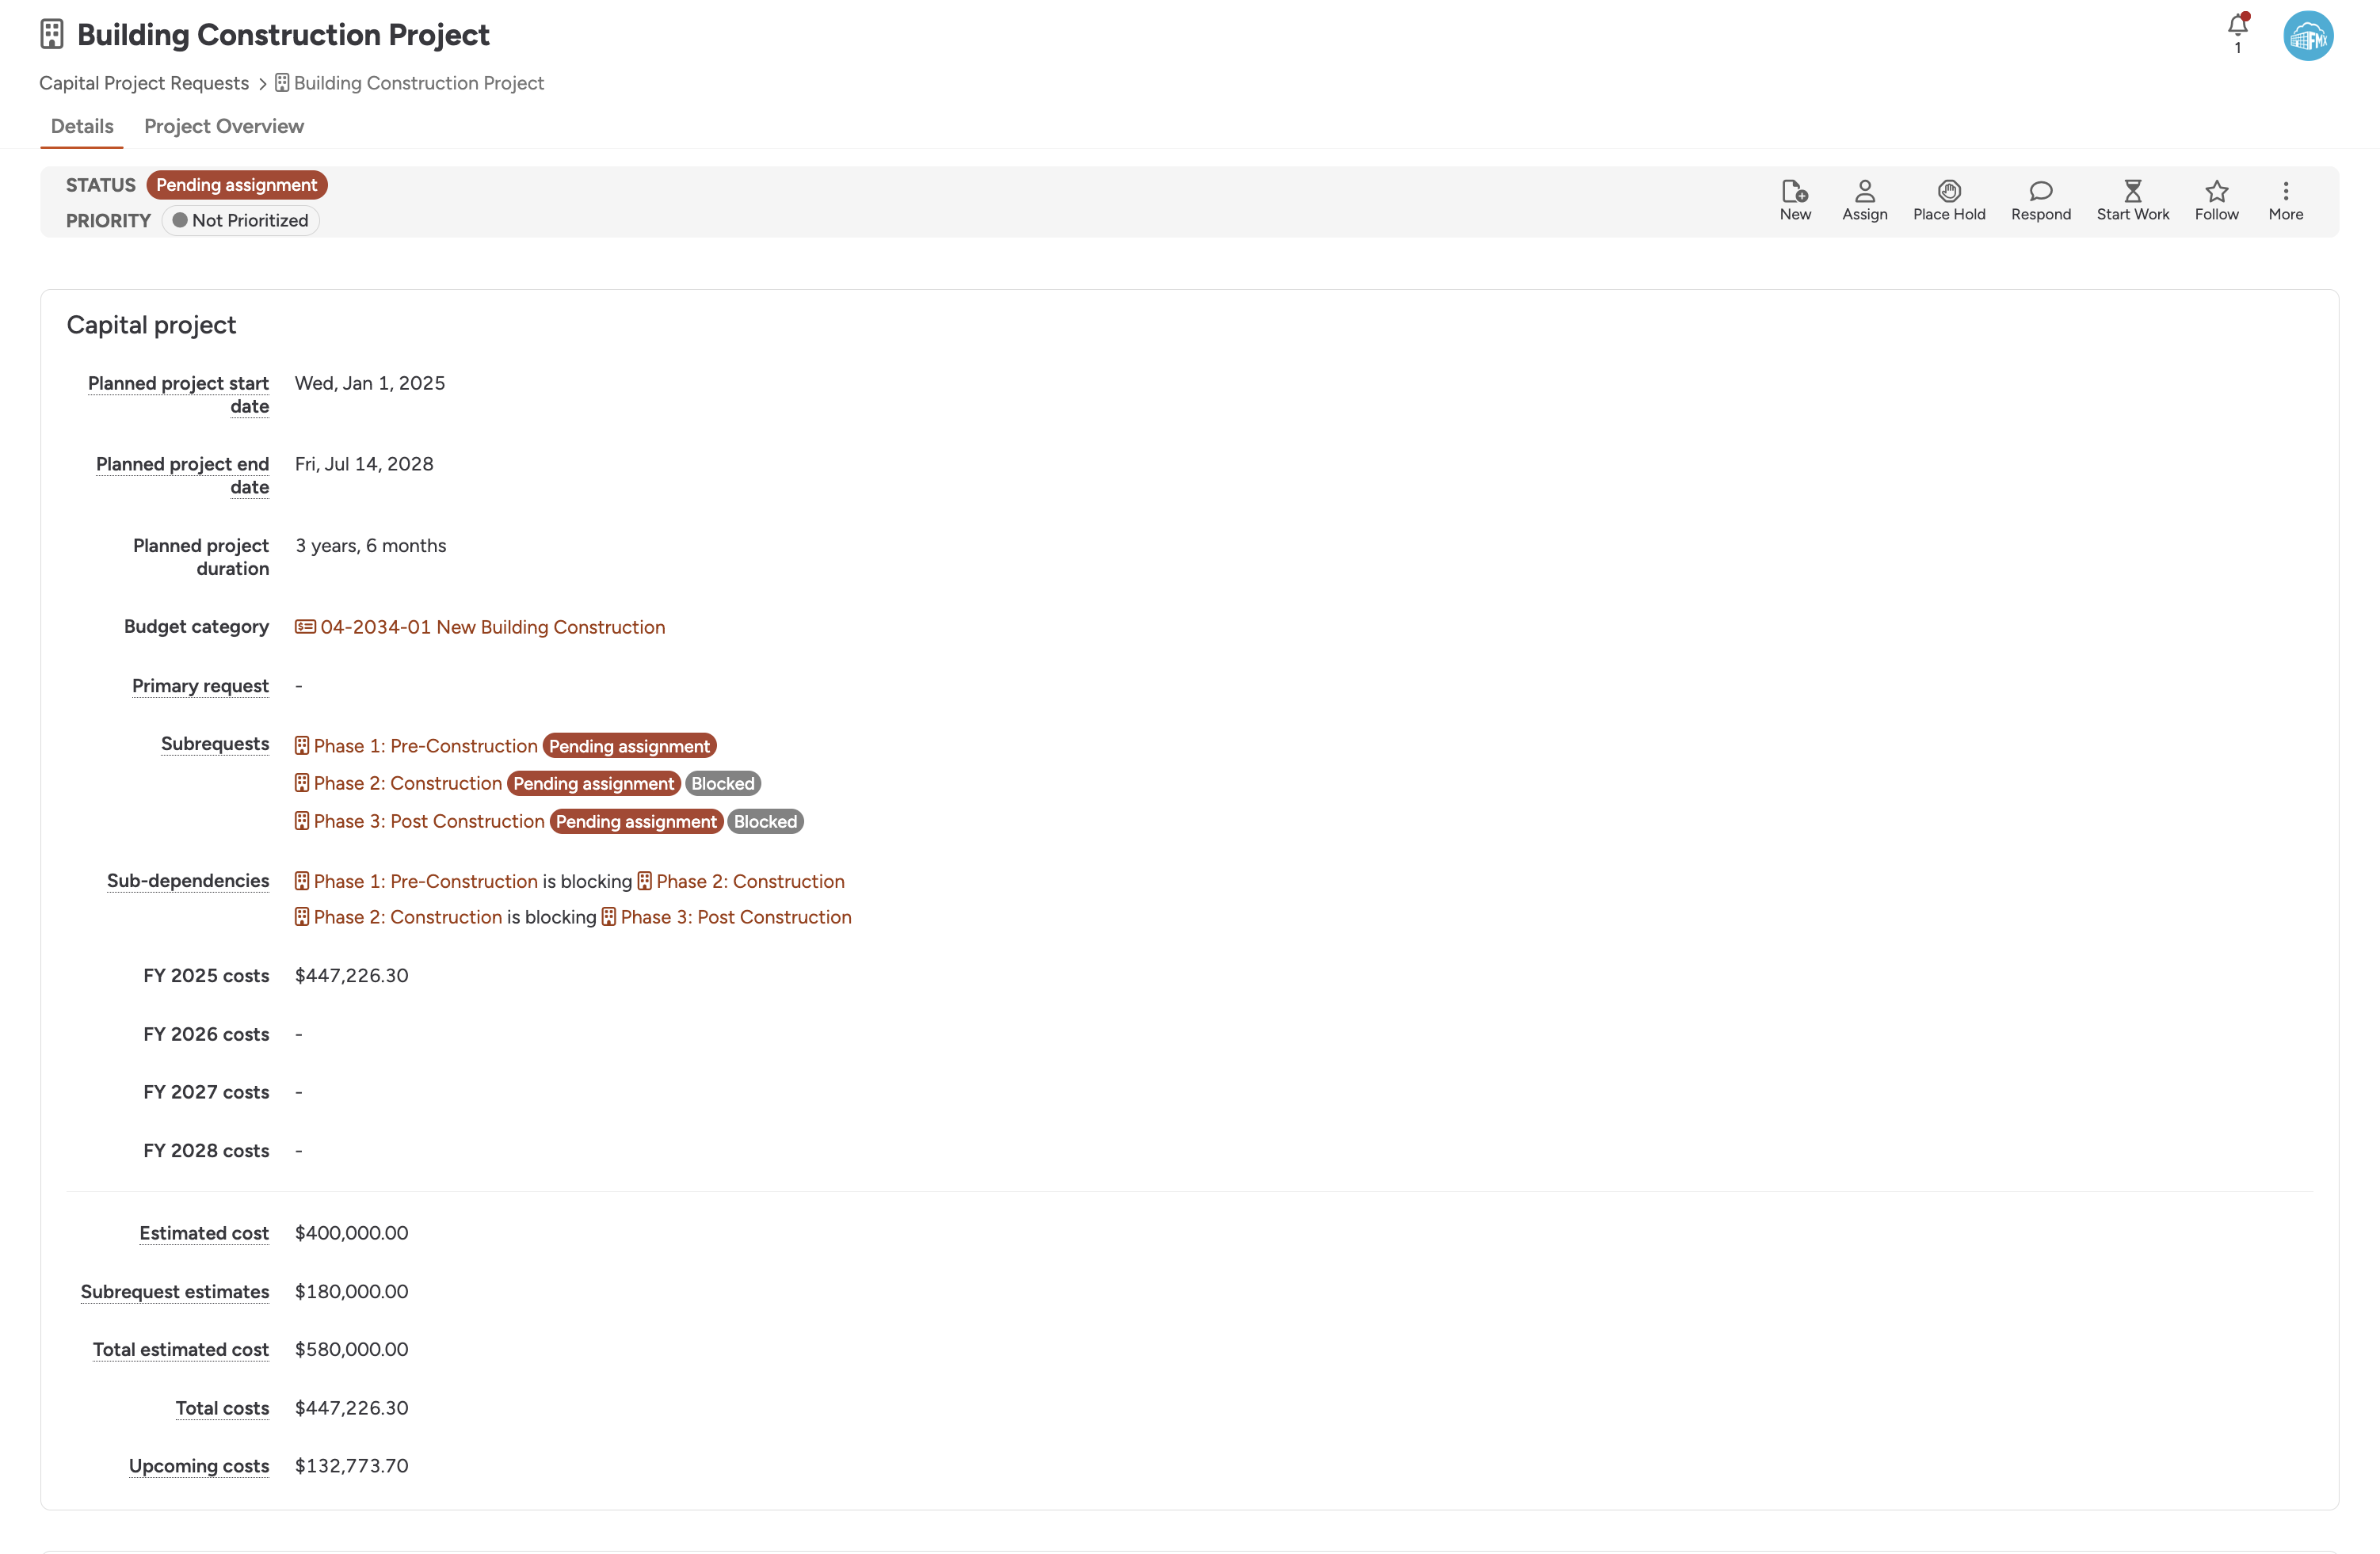
Task: Open the notifications bell
Action: click(x=2237, y=27)
